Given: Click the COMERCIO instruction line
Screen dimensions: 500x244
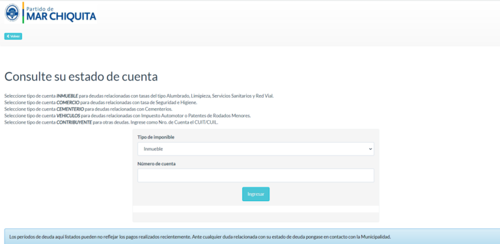Looking at the screenshot, I should [101, 102].
